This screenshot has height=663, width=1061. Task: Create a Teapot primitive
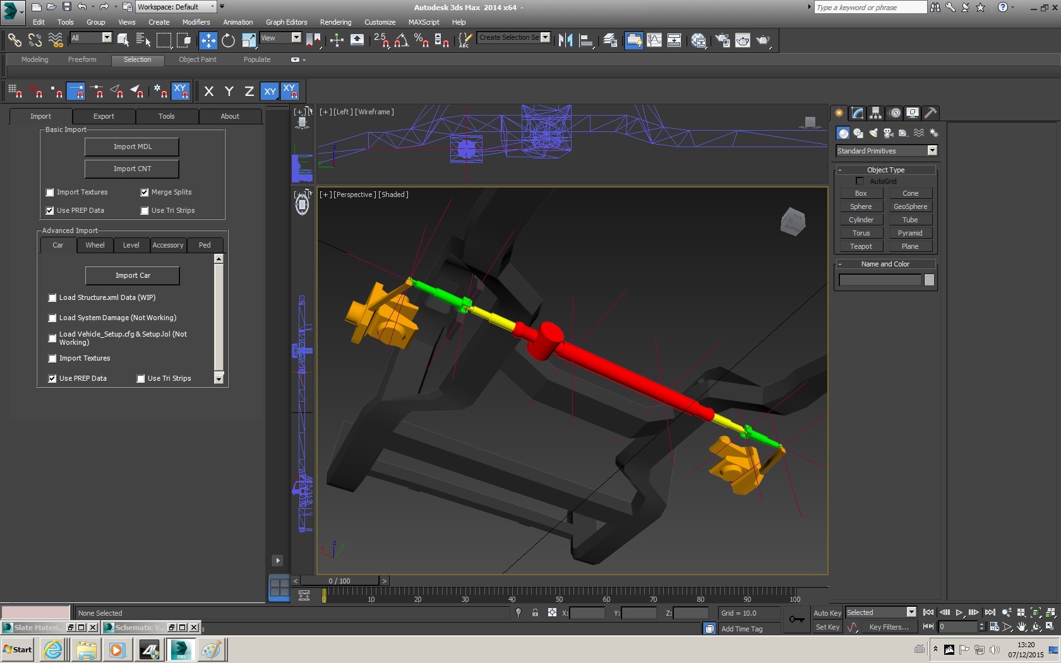tap(860, 246)
